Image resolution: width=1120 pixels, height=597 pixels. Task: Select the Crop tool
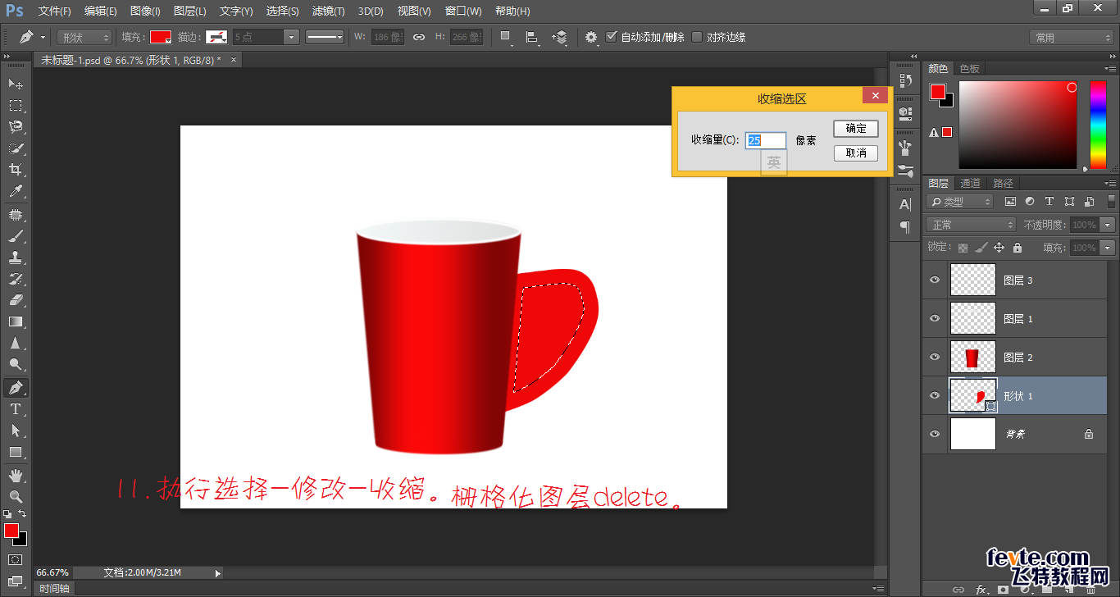16,170
